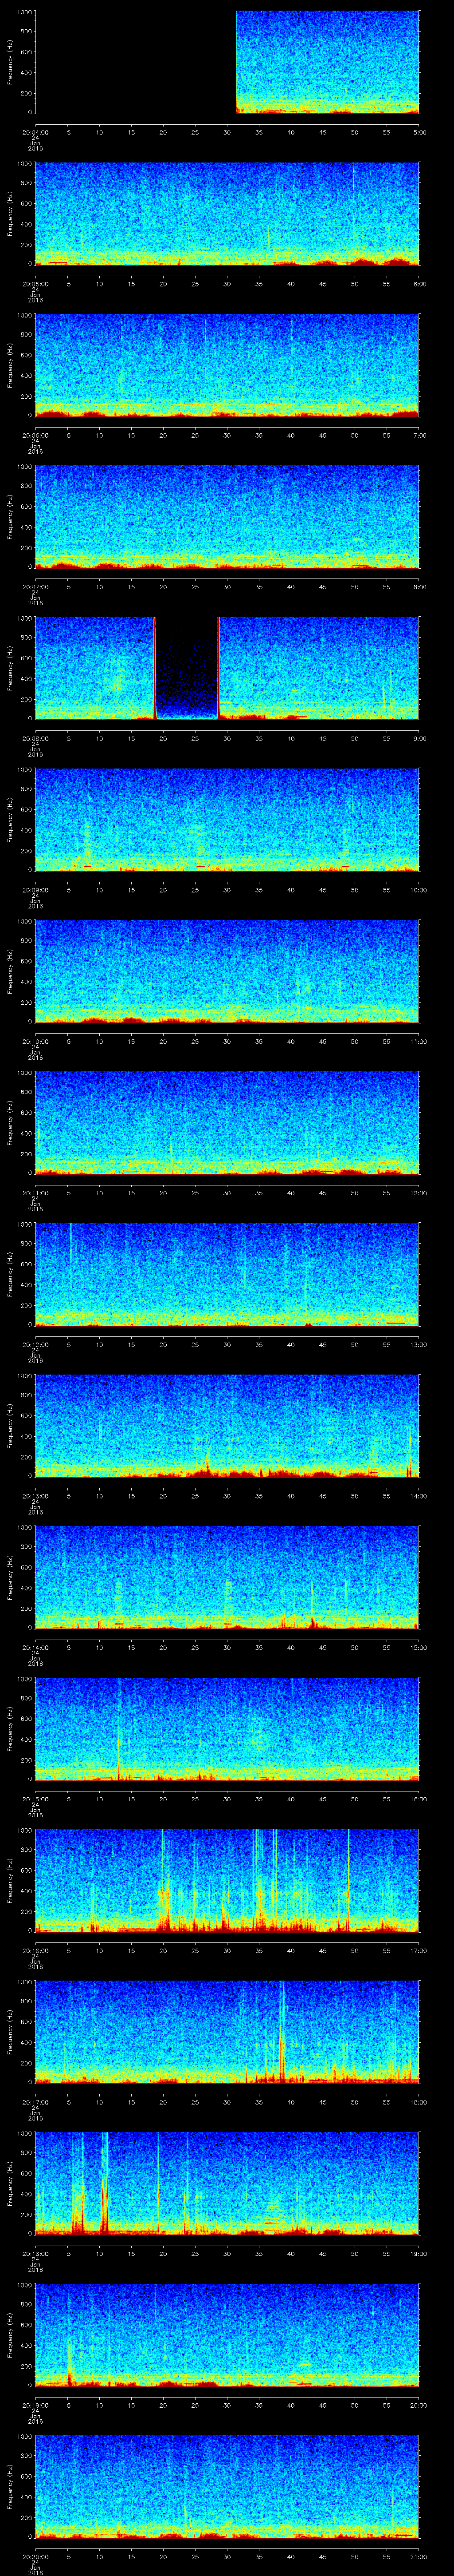Click the '20:12:00' time axis label
Image resolution: width=454 pixels, height=2576 pixels.
click(35, 1345)
